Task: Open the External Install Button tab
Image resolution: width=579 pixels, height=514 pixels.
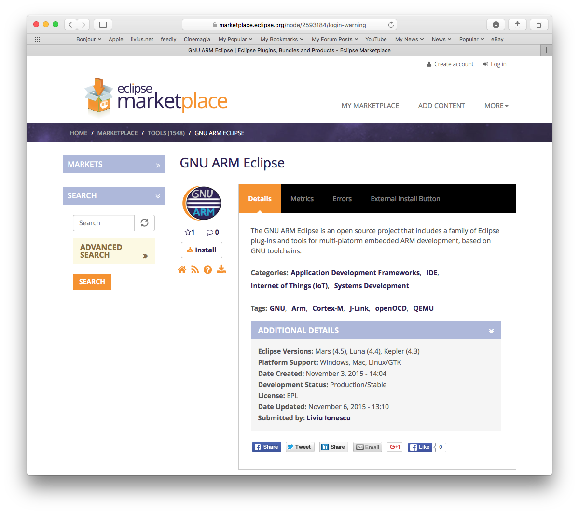Action: point(405,199)
